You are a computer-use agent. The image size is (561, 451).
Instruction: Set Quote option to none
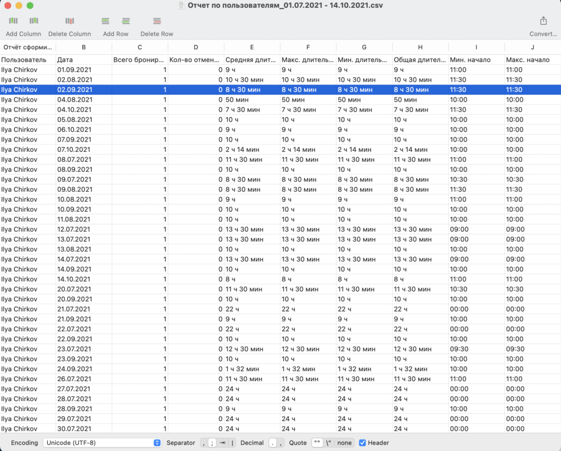(x=344, y=443)
